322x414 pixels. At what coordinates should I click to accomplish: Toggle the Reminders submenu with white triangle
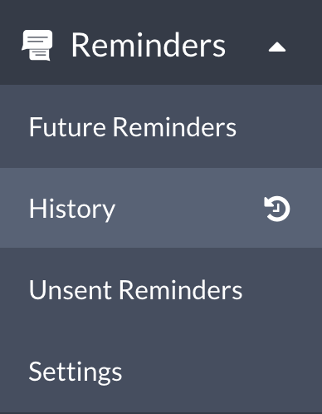click(x=277, y=47)
